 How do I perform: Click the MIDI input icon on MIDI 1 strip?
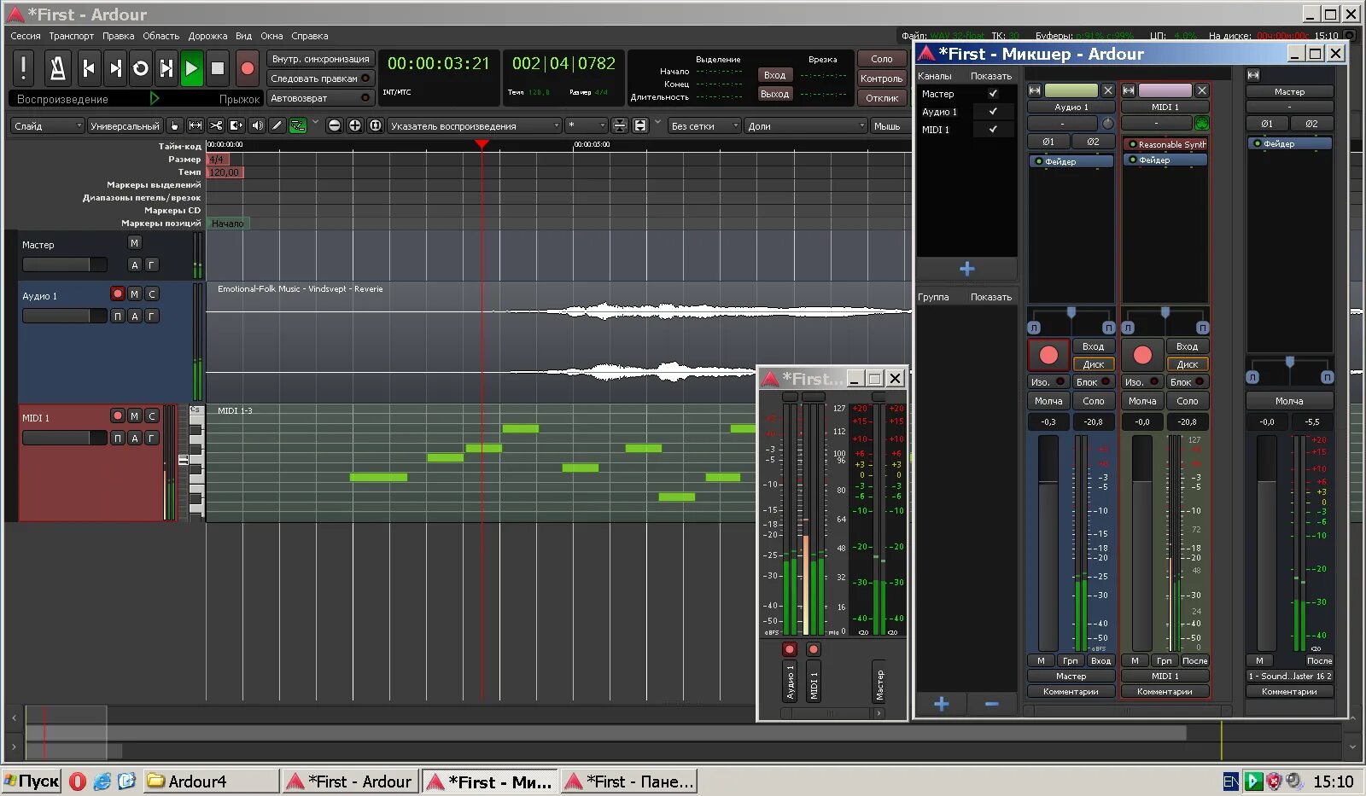point(1202,123)
